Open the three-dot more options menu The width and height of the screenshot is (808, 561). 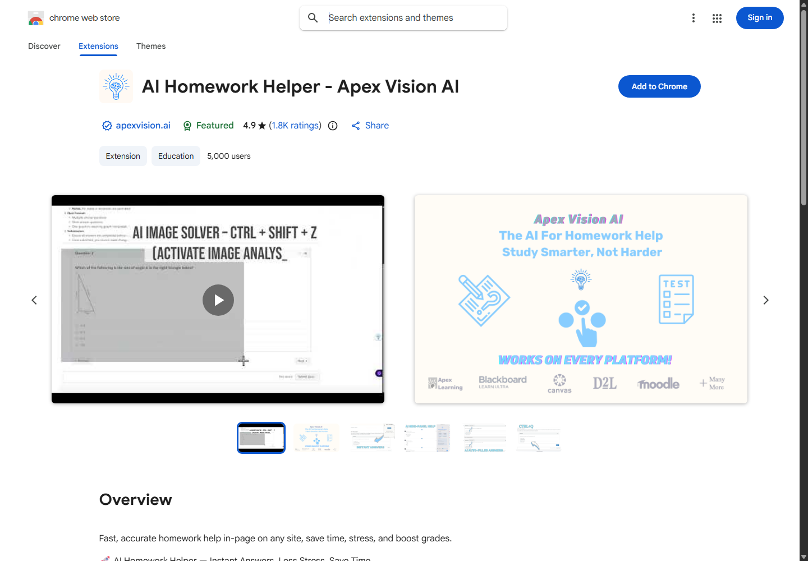(x=694, y=18)
